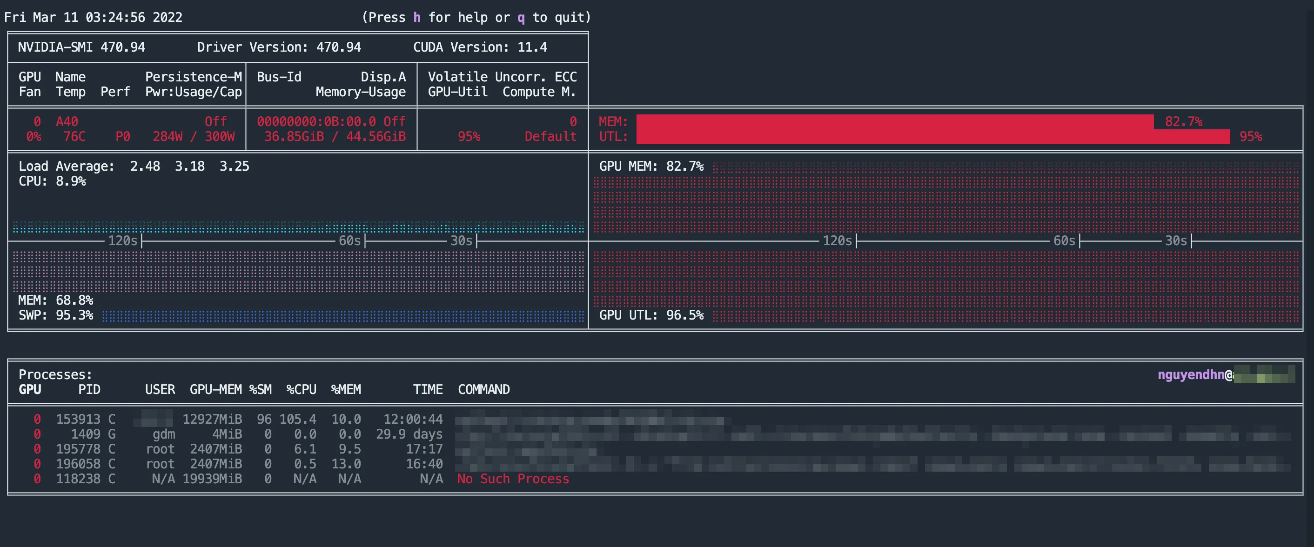Click the 30s marker on CPU history graph

pyautogui.click(x=461, y=241)
